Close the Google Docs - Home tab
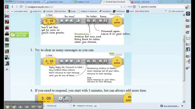 pos(71,2)
